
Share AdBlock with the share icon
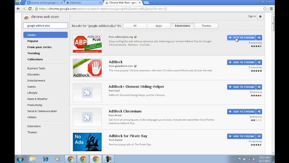pyautogui.click(x=259, y=62)
